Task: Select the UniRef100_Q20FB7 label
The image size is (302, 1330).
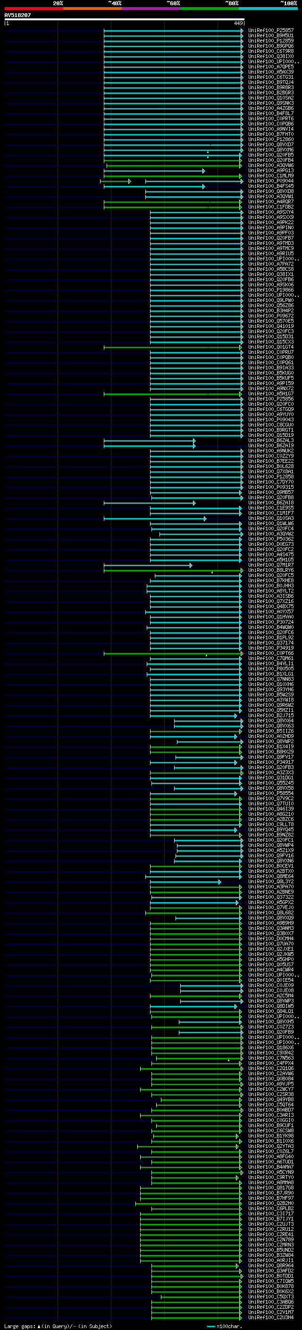Action: tap(271, 238)
